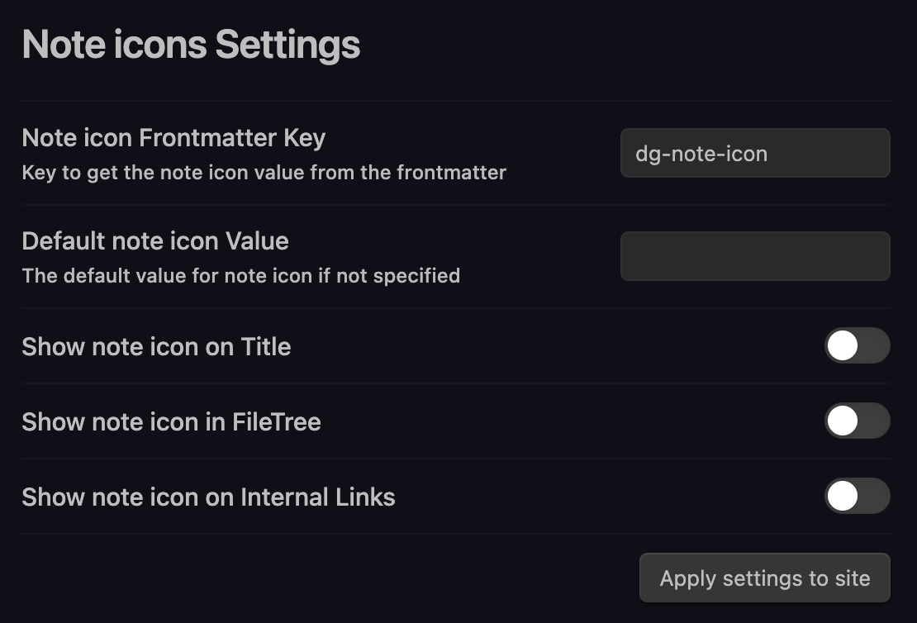917x623 pixels.
Task: Click the Note icons Settings heading
Action: click(x=191, y=45)
